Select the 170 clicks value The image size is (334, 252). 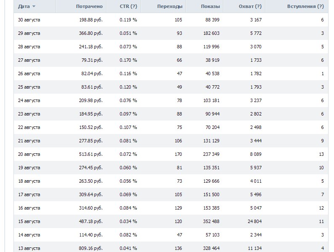(178, 154)
